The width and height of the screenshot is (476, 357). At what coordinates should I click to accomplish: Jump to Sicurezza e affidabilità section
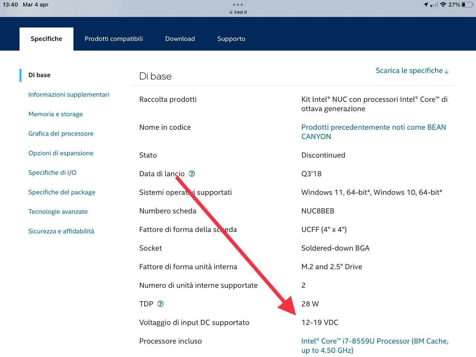[61, 231]
